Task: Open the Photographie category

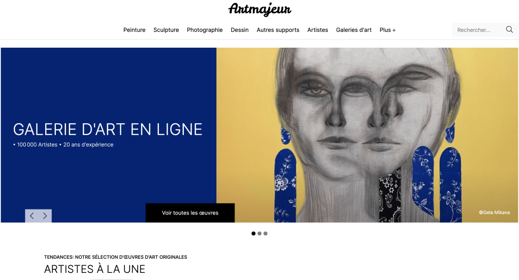Action: click(205, 30)
